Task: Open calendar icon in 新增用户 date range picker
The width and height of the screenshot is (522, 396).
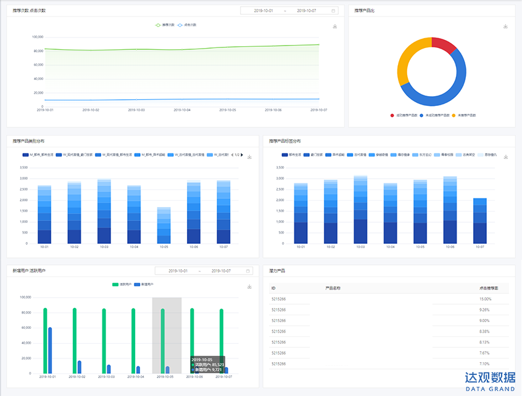Action: [x=248, y=271]
